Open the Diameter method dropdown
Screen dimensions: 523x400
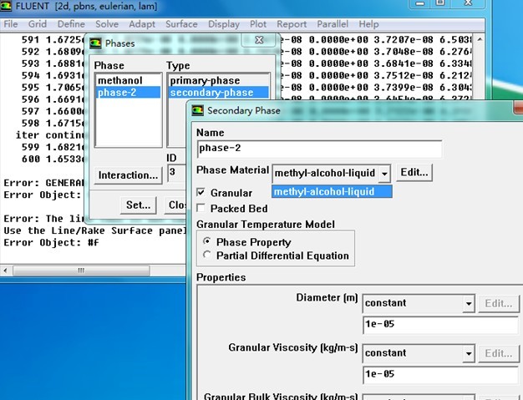click(469, 303)
